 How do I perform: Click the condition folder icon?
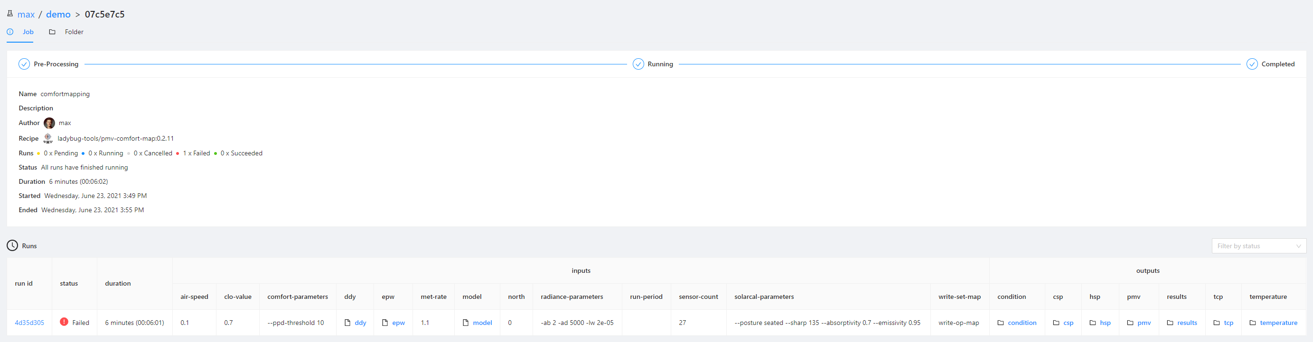[x=1001, y=323]
